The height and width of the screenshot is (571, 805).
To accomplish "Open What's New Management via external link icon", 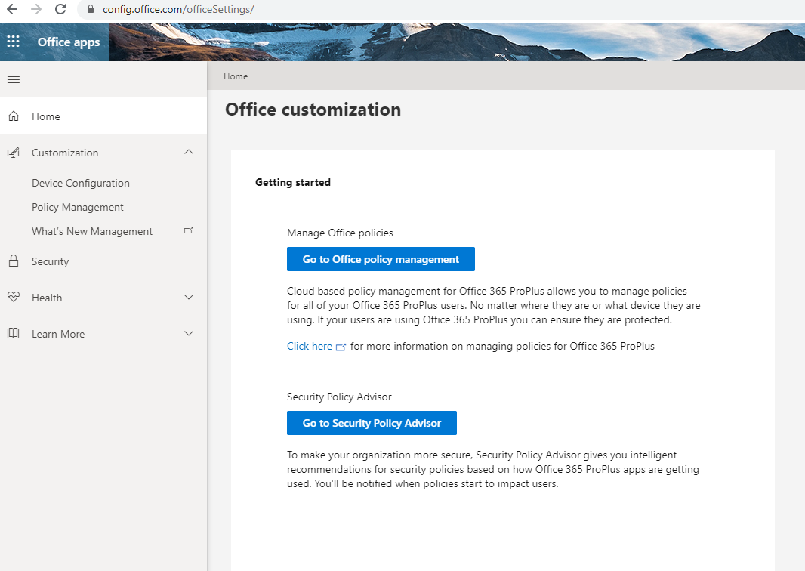I will pyautogui.click(x=188, y=230).
